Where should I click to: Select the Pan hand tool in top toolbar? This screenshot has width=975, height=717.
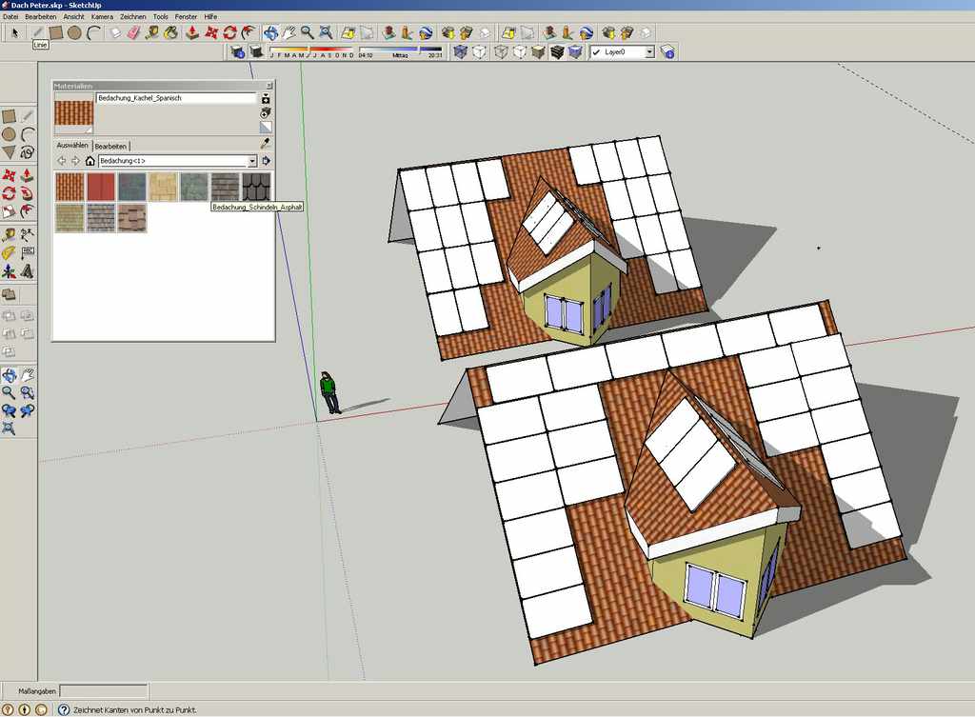tap(289, 32)
